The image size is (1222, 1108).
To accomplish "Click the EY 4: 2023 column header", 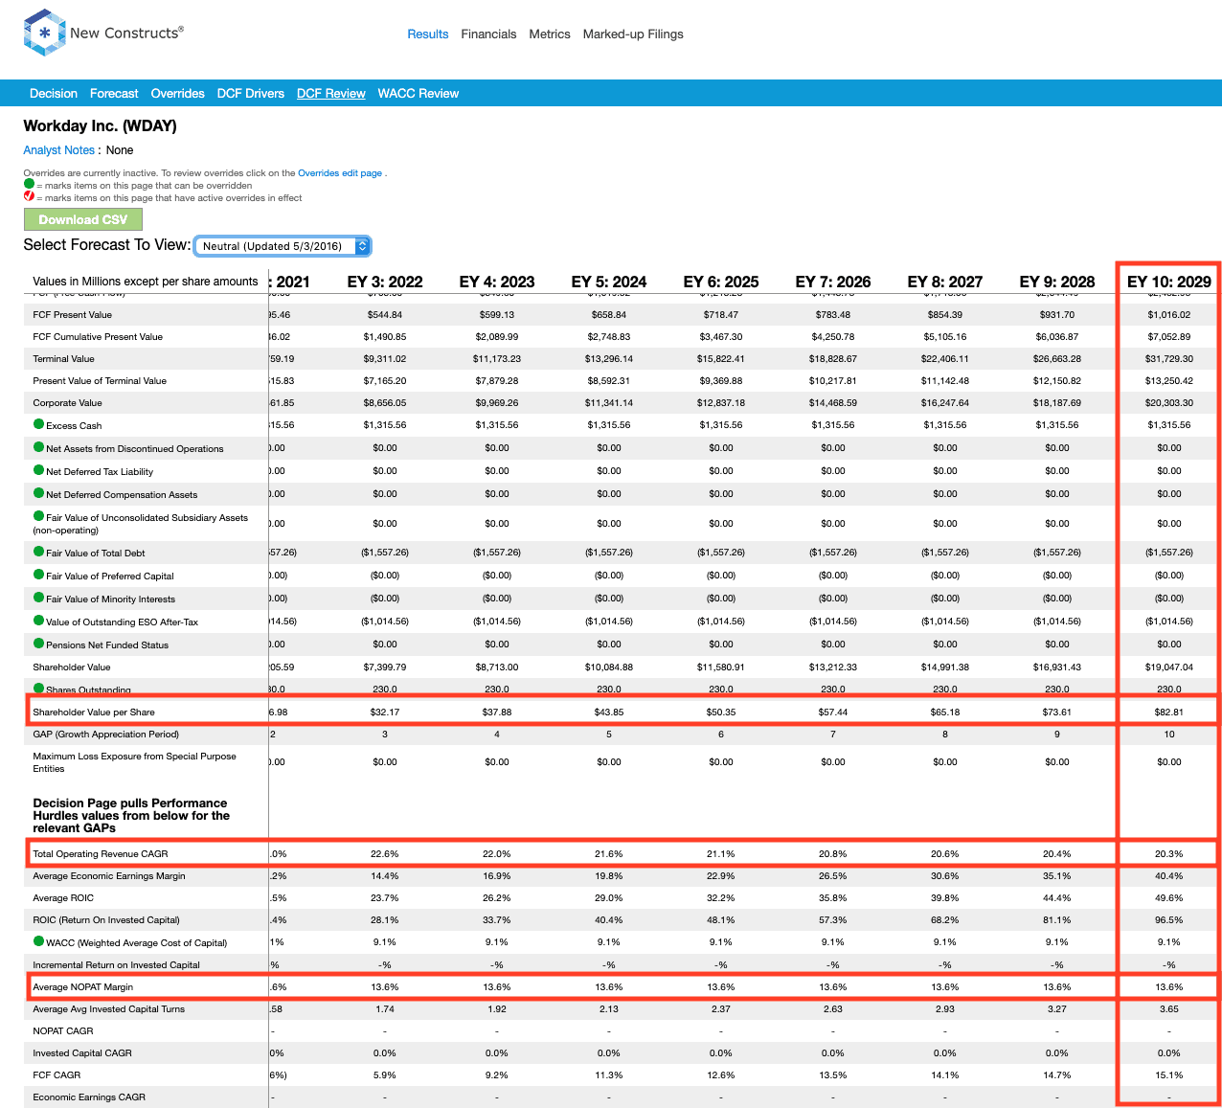I will (x=497, y=282).
